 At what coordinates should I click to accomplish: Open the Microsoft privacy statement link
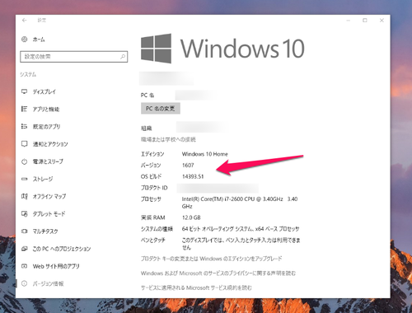pyautogui.click(x=218, y=273)
